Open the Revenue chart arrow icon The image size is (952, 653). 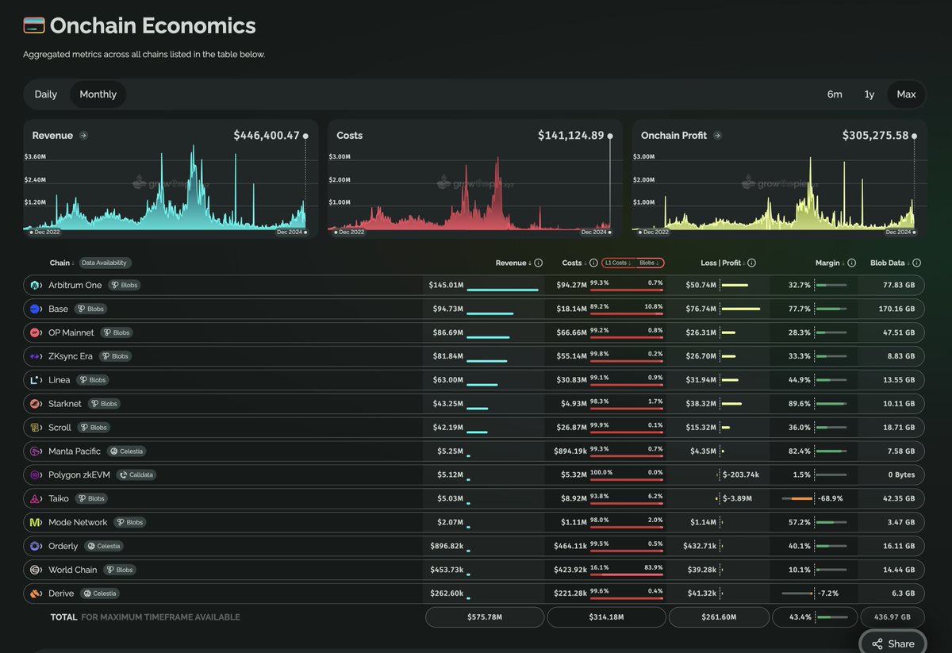click(x=83, y=136)
